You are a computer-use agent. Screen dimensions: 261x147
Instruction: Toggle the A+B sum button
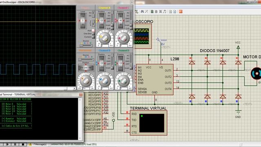pos(113,29)
